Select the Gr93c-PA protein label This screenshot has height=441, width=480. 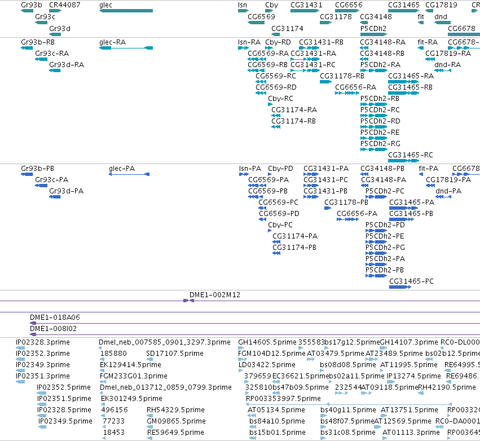point(51,180)
